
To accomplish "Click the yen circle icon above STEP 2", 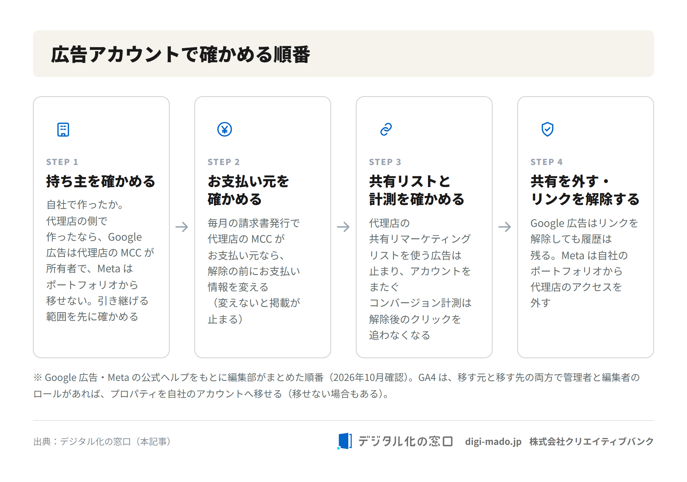I will 225,130.
